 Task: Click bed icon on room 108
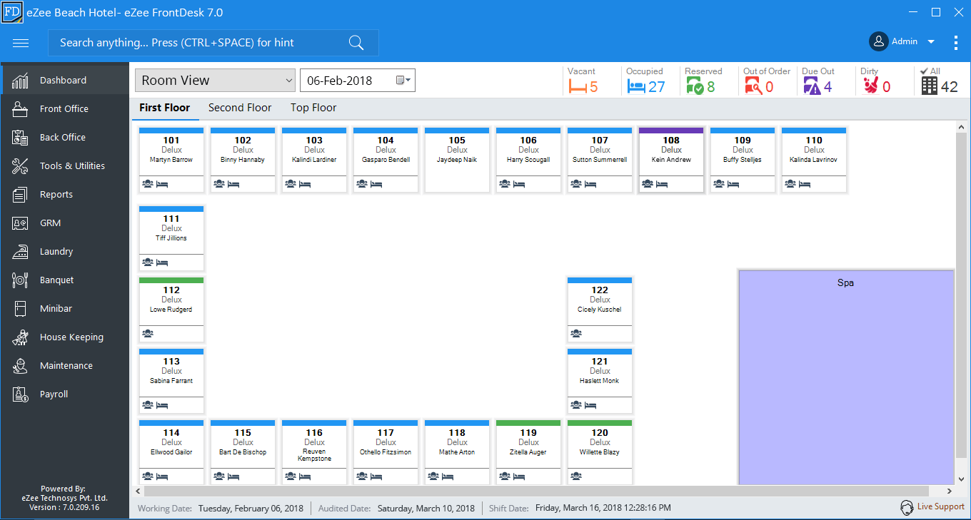(x=662, y=184)
